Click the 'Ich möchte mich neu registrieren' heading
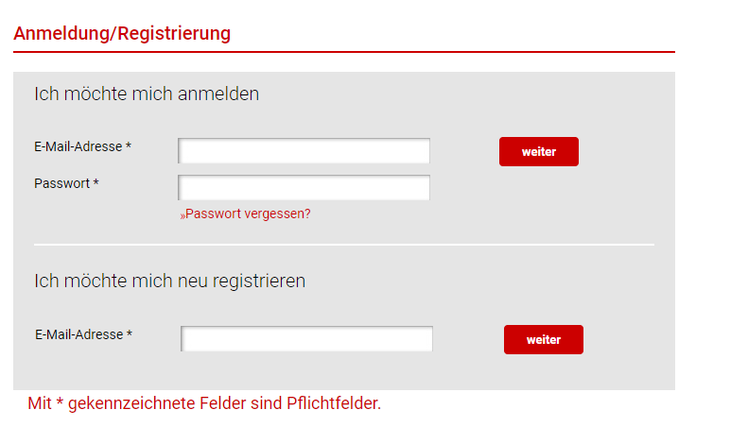 point(169,282)
